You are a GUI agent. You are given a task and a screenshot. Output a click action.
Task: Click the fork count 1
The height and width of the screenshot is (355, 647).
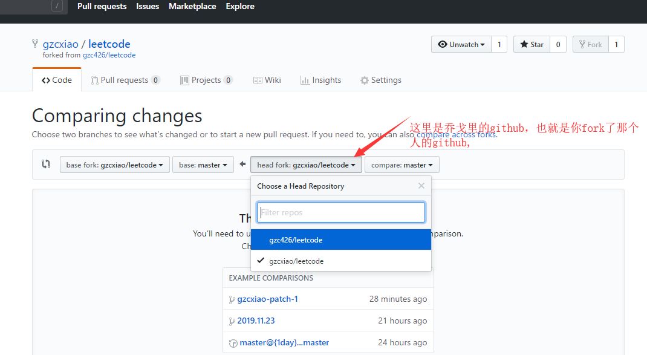point(617,44)
